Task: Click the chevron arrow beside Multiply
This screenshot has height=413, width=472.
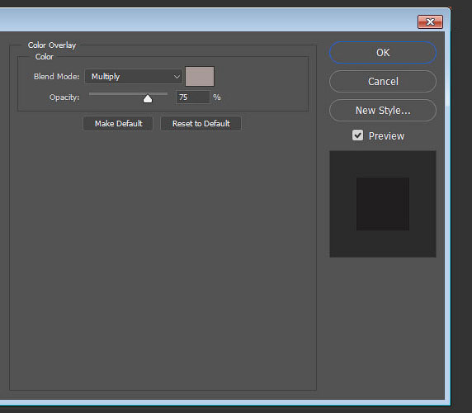Action: (x=177, y=77)
